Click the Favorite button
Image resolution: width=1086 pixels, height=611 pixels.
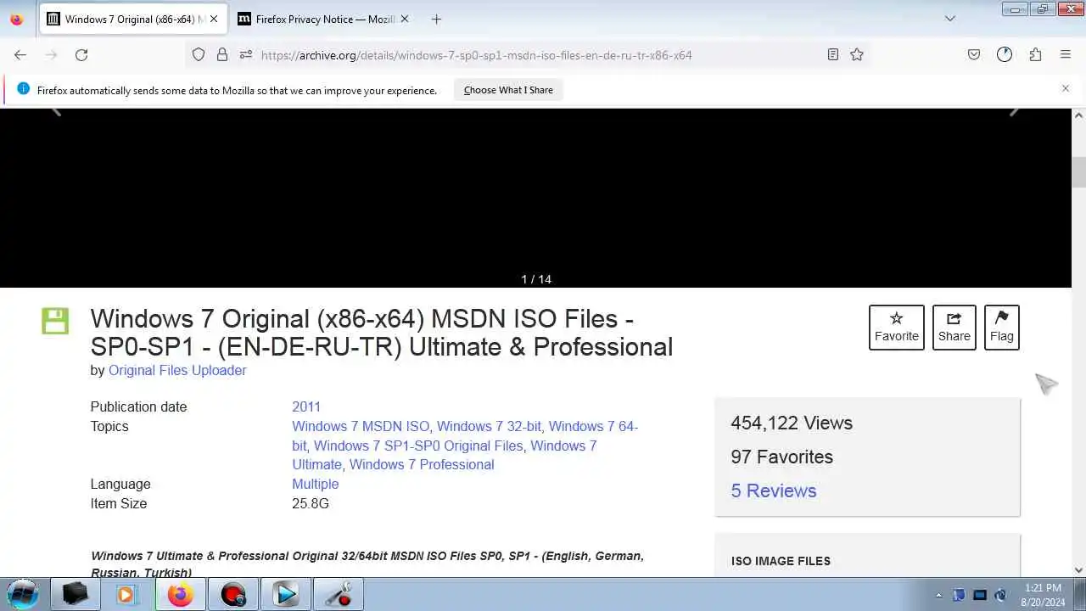tap(897, 328)
